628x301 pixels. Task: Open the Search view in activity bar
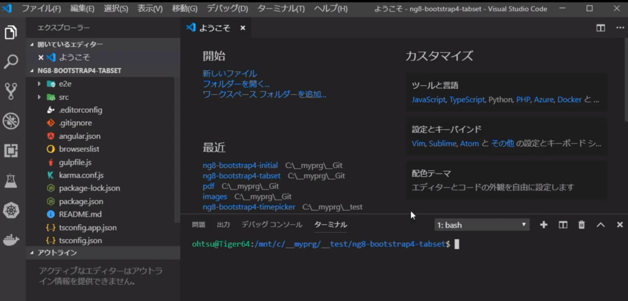(11, 61)
